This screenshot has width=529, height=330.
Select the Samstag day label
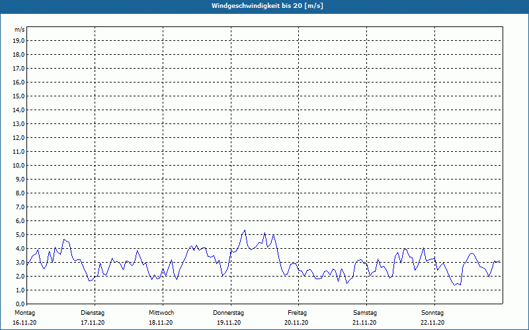click(x=365, y=312)
